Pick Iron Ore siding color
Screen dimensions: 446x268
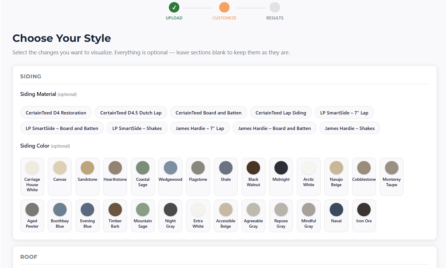(364, 216)
